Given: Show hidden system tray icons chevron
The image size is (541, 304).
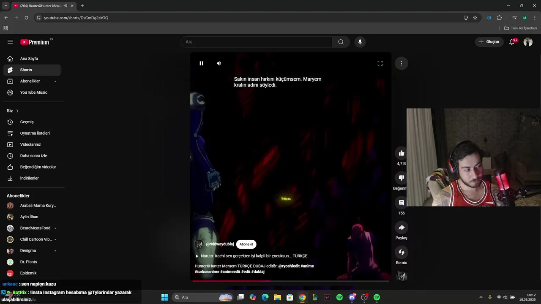Looking at the screenshot, I should pyautogui.click(x=481, y=297).
